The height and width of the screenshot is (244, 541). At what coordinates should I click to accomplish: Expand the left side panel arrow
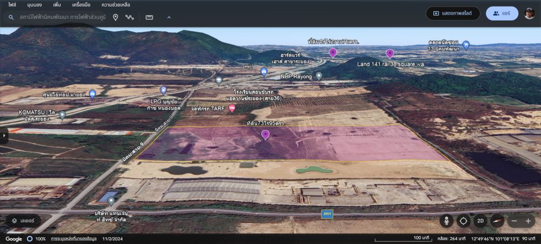(4, 135)
